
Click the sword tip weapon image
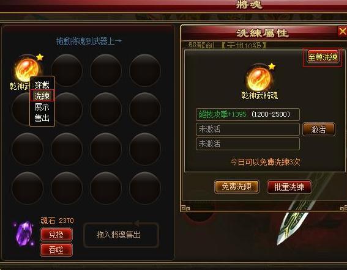(x=292, y=228)
